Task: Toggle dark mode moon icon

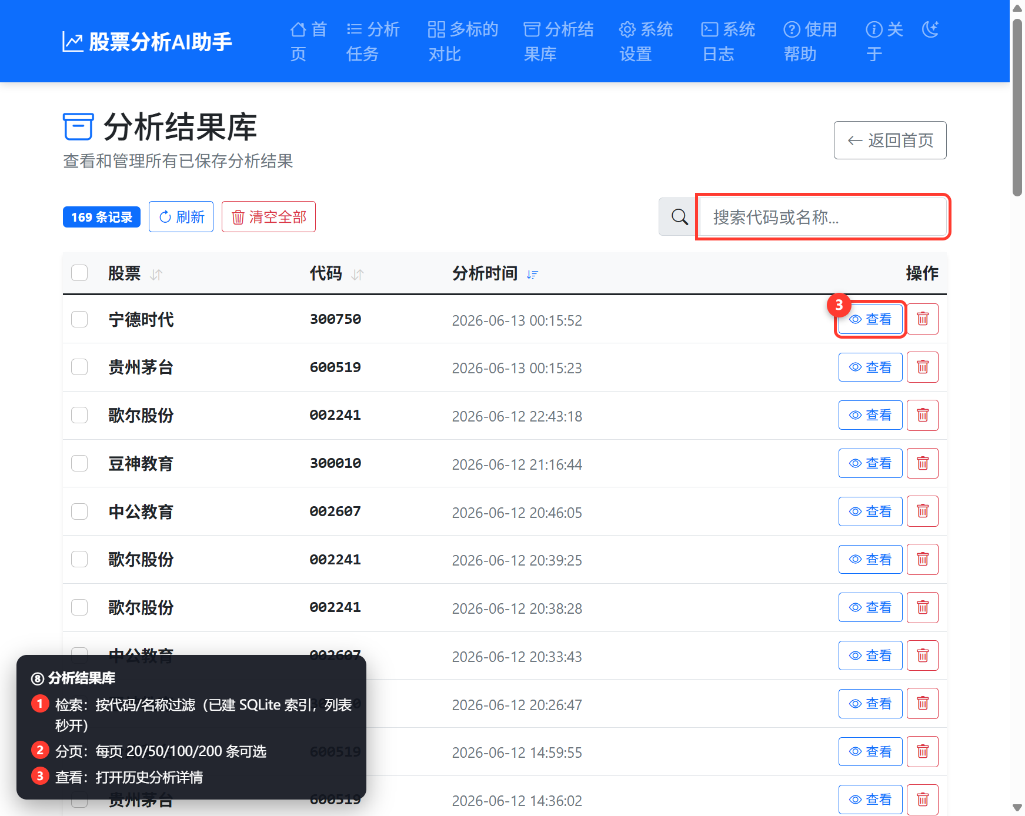Action: pyautogui.click(x=930, y=29)
